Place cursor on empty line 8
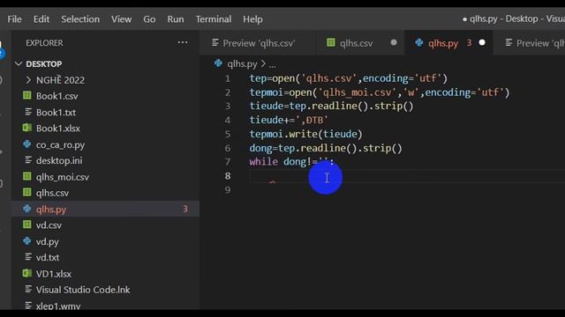The height and width of the screenshot is (317, 565). (407, 176)
